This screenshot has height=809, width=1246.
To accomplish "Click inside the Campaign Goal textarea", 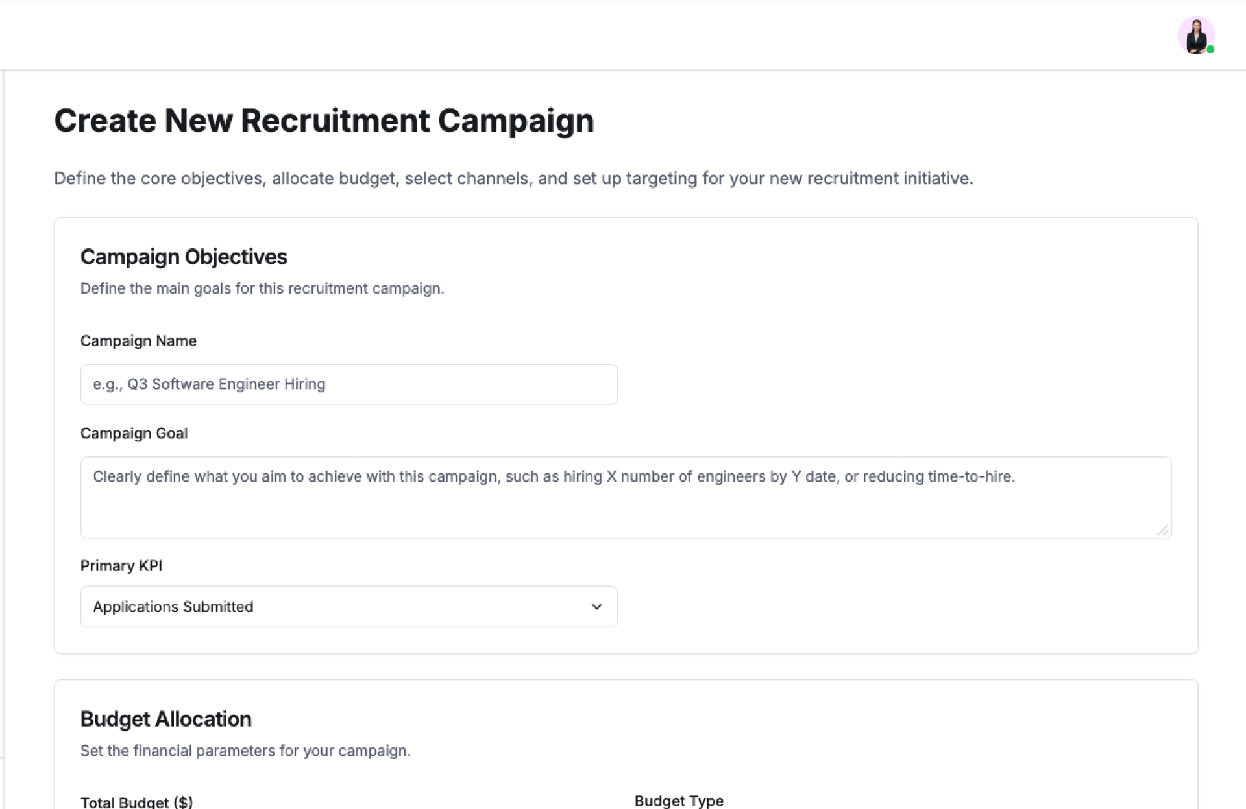I will 626,506.
